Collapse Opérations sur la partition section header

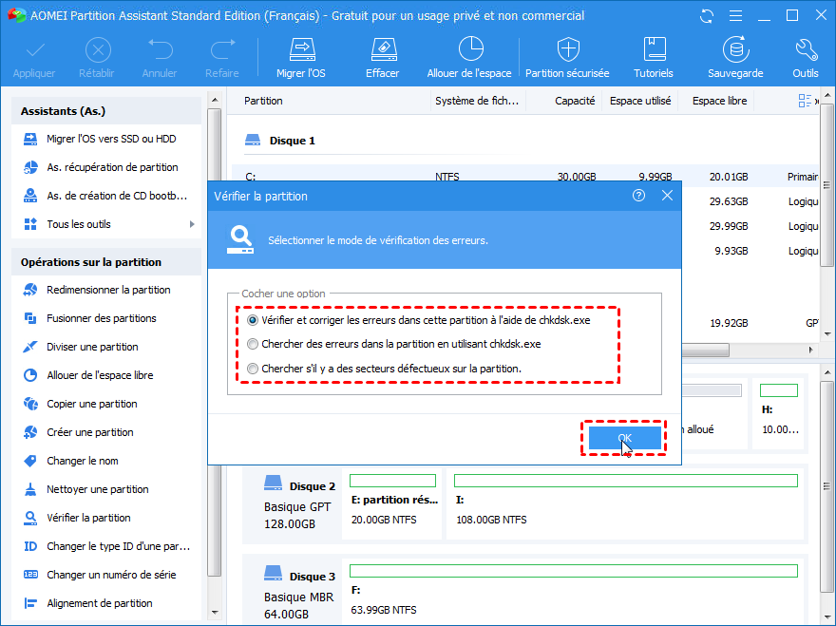[106, 262]
